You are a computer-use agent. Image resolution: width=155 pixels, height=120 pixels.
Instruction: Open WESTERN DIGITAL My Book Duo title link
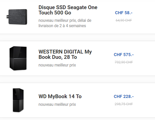click(x=65, y=55)
